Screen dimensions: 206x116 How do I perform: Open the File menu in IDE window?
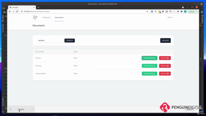[4, 8]
